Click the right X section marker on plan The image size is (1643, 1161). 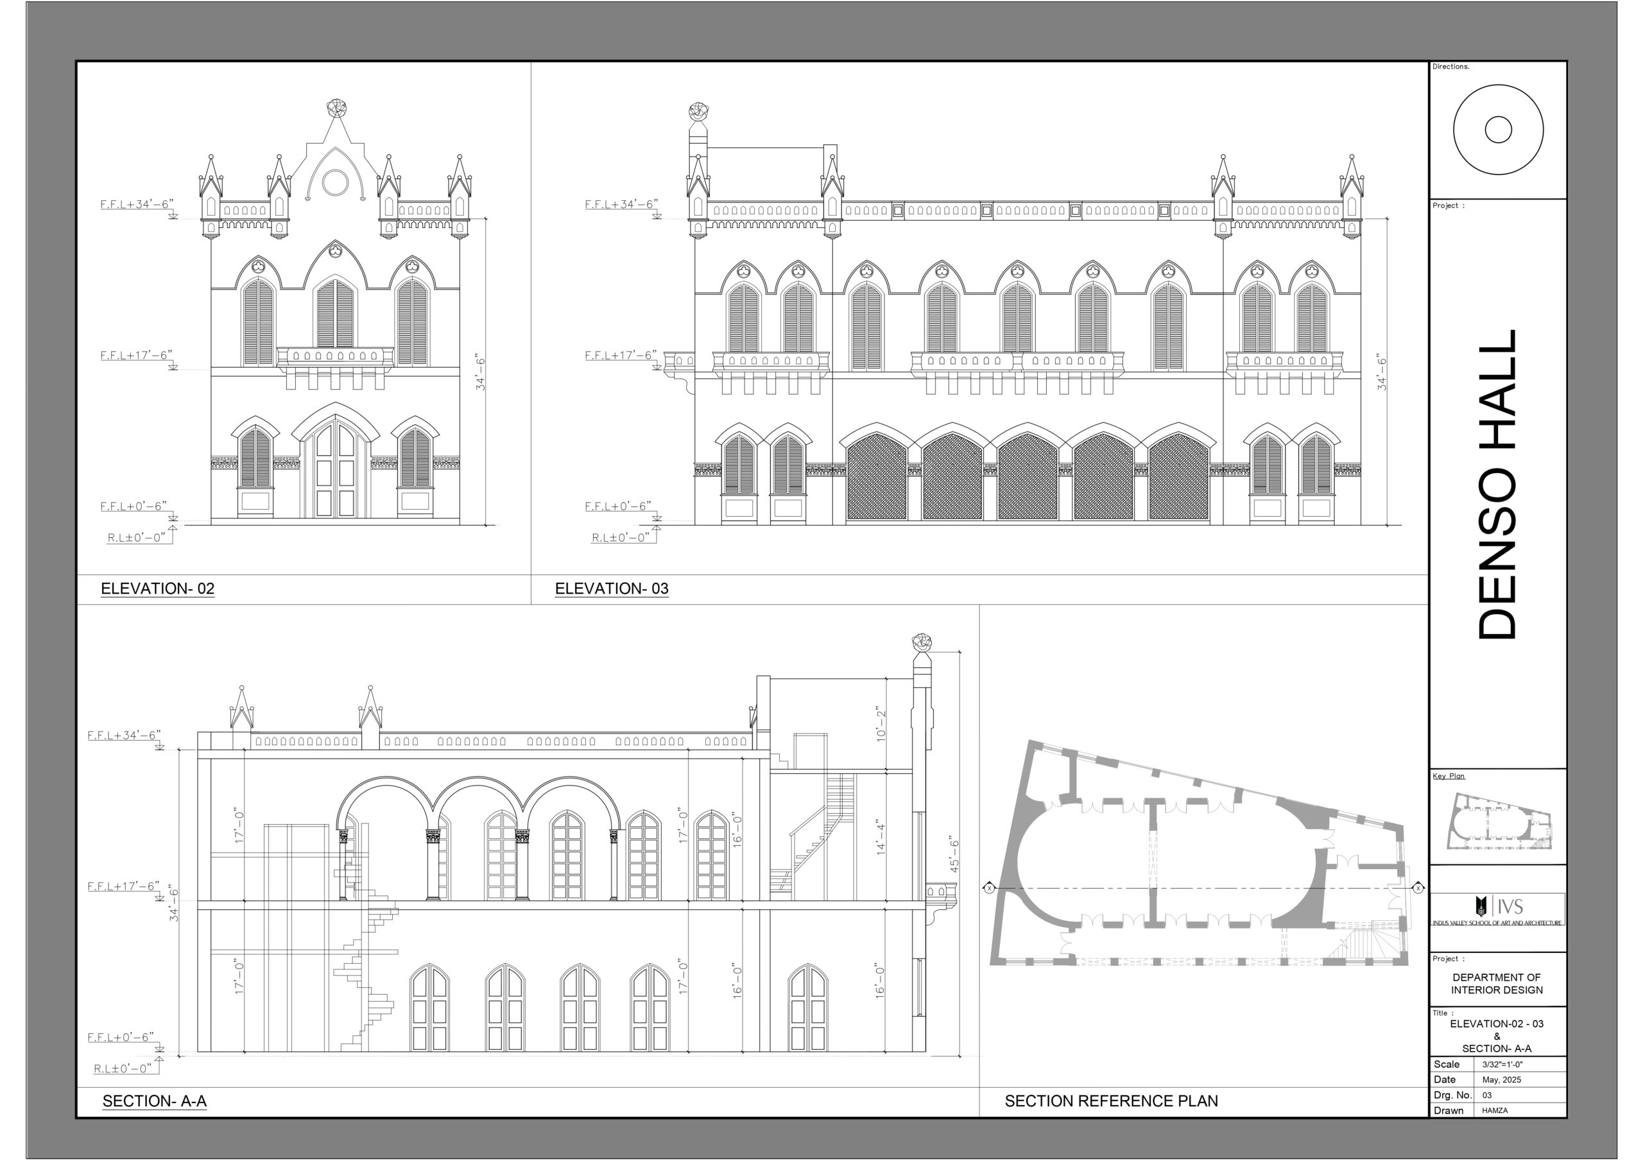1418,888
